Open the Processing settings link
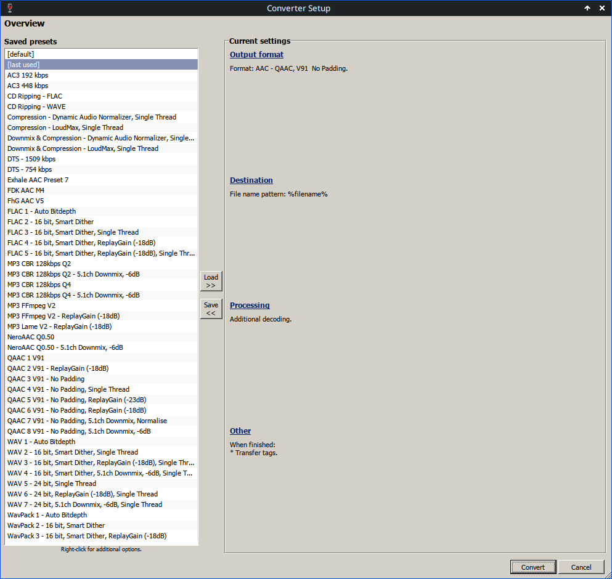 click(250, 305)
